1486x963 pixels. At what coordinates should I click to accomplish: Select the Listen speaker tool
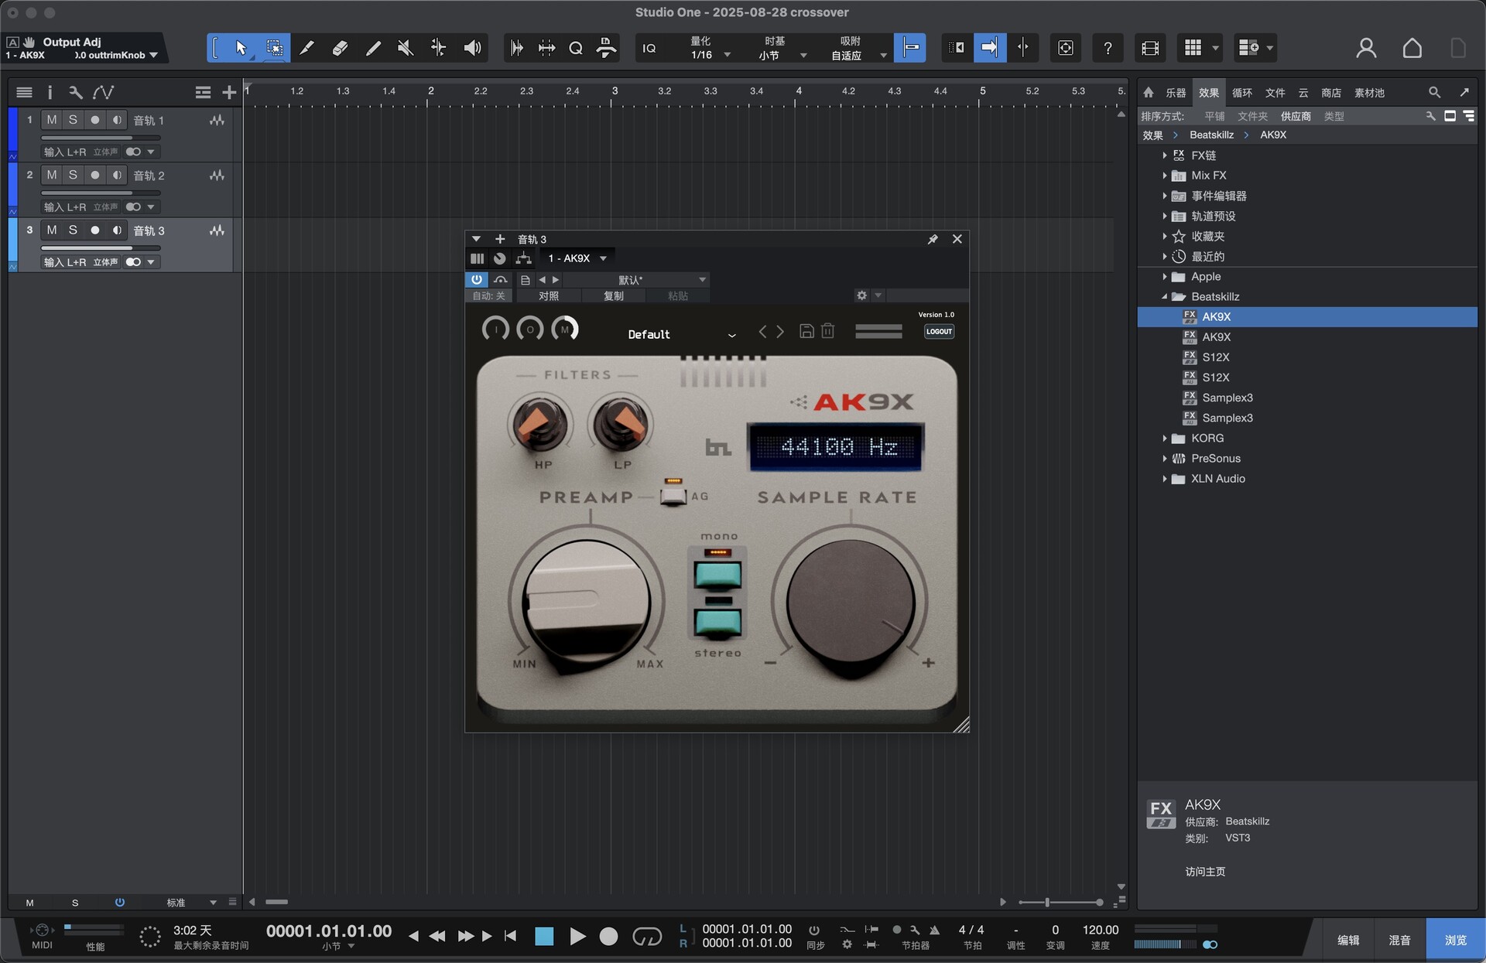(472, 48)
